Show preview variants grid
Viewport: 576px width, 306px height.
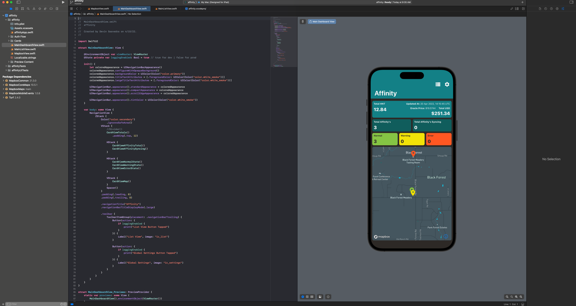(312, 297)
